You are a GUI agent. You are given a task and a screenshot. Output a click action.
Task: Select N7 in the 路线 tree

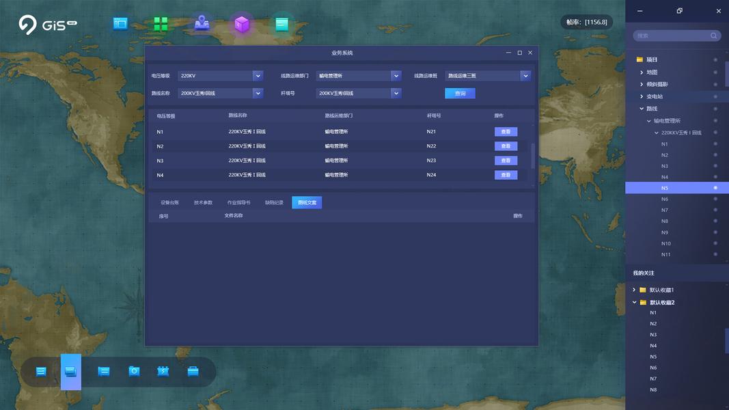[665, 210]
